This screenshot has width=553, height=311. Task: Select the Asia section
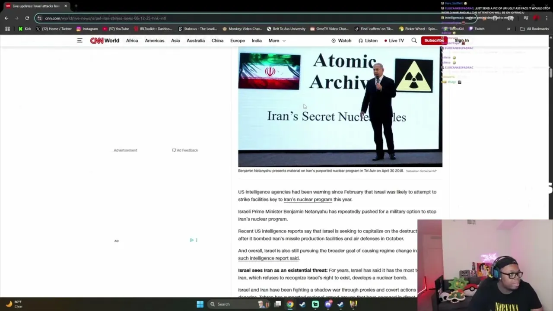click(x=175, y=41)
